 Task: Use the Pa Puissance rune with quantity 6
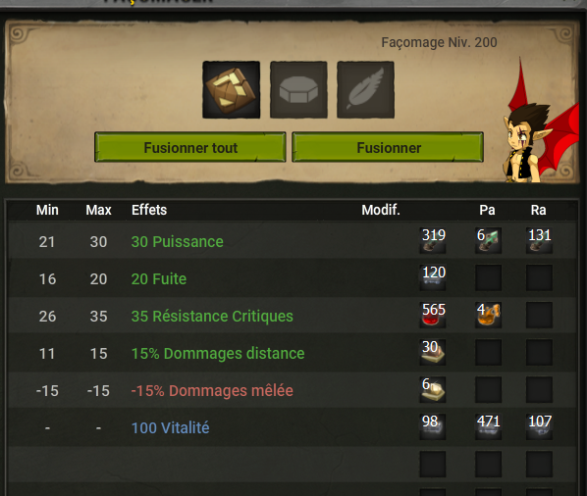click(488, 241)
